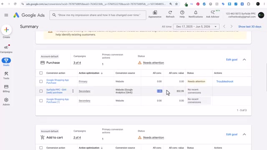Open Ask Advisor beta

(213, 14)
